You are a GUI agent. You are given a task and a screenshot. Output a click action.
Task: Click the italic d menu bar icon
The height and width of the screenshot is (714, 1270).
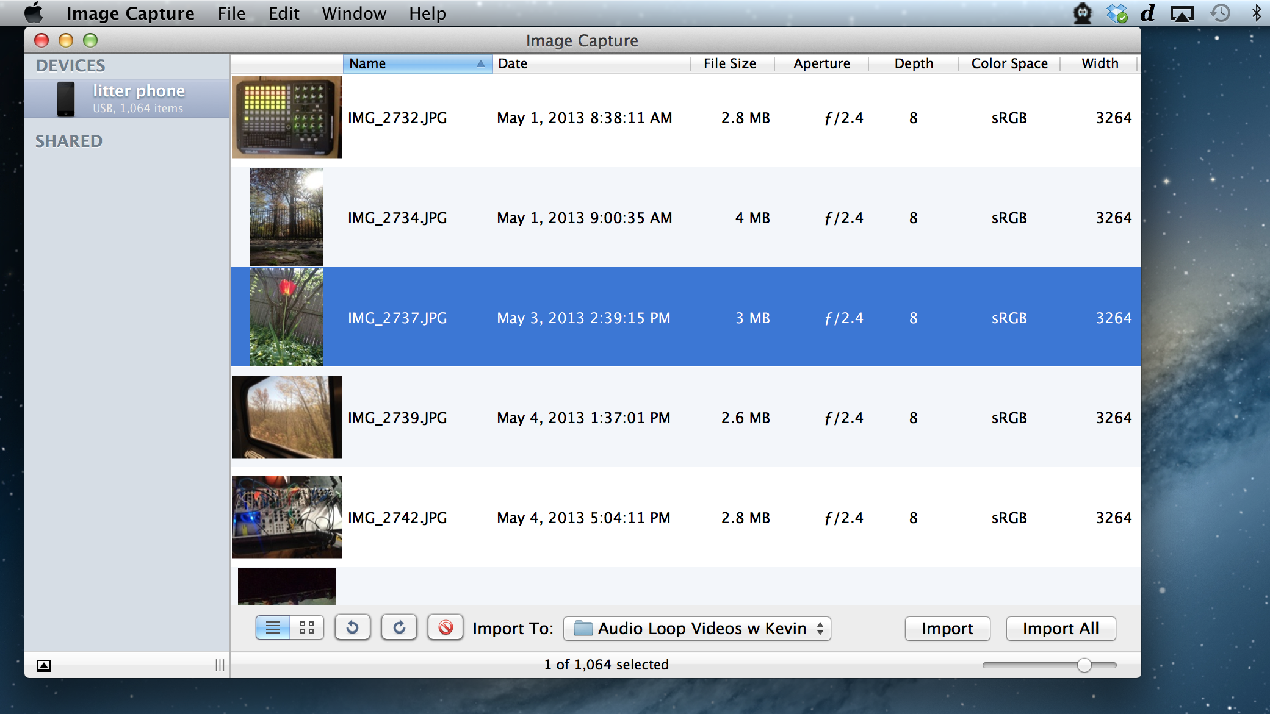pyautogui.click(x=1147, y=13)
